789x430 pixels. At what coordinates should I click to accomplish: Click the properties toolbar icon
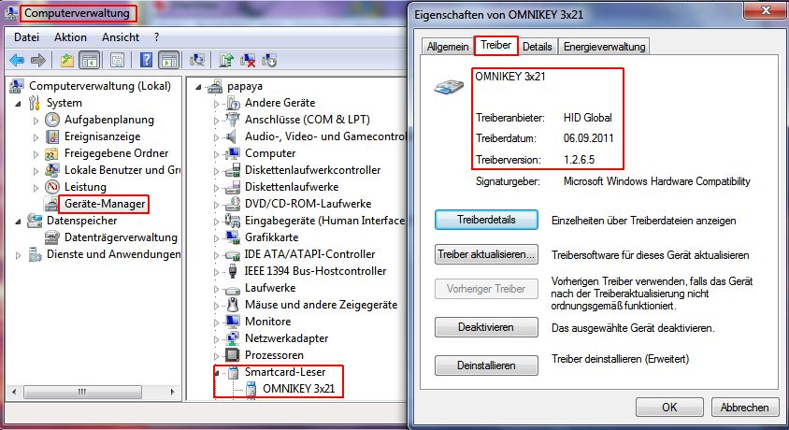115,61
